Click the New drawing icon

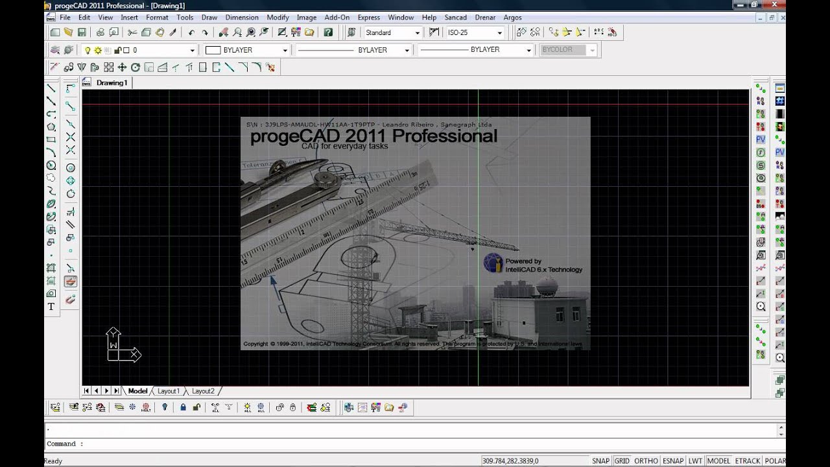pos(55,32)
